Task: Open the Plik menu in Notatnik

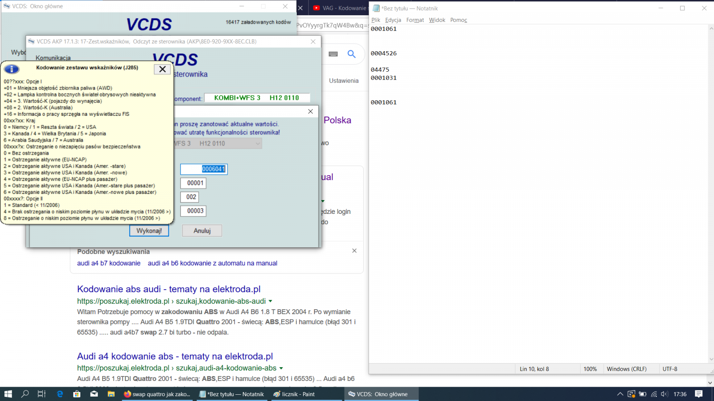Action: pyautogui.click(x=376, y=20)
